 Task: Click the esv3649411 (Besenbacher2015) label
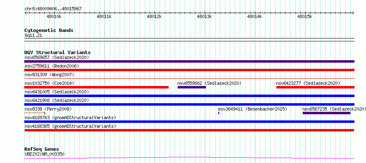(252, 109)
